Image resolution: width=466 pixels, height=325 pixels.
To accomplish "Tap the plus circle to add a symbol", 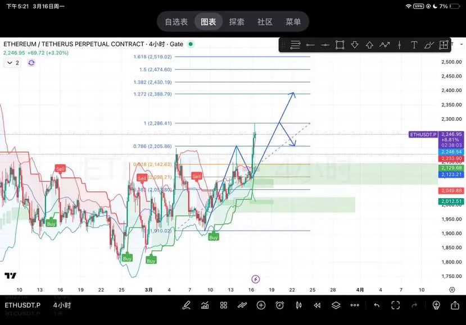I will pos(261,305).
